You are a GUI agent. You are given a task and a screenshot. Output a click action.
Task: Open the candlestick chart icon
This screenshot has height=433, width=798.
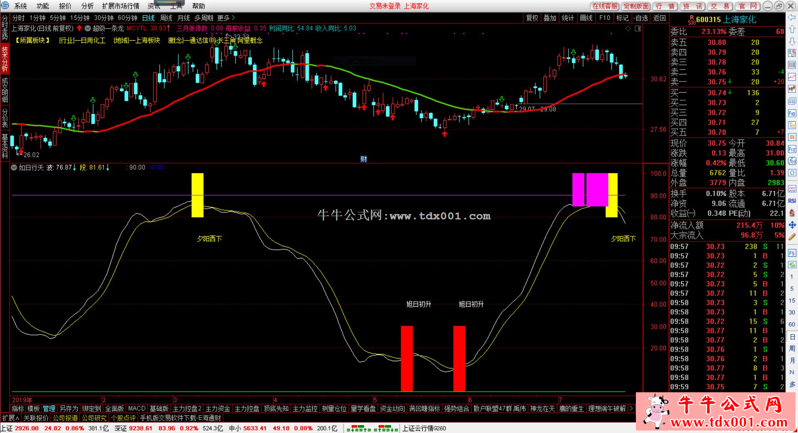pyautogui.click(x=792, y=89)
